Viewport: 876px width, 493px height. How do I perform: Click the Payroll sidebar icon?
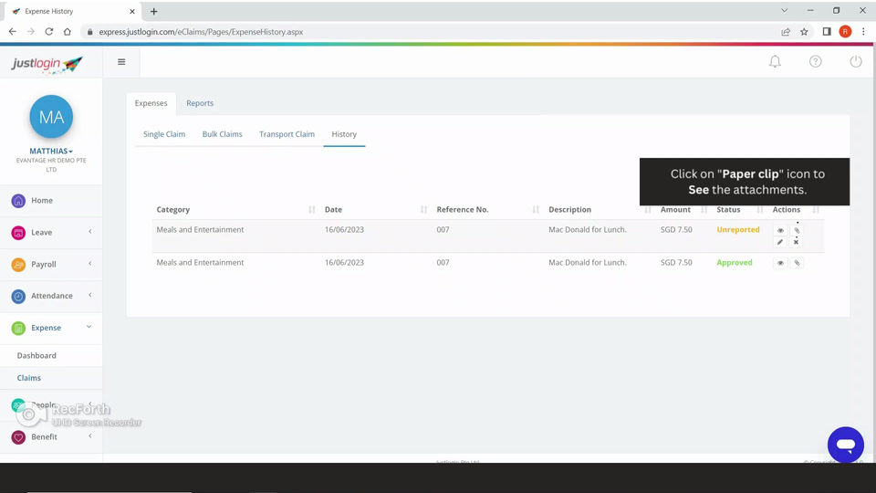pyautogui.click(x=18, y=265)
